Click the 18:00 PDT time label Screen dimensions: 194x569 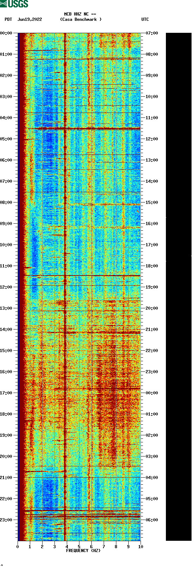[6, 414]
